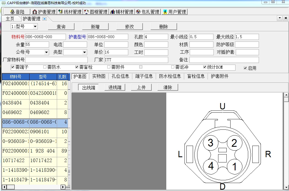Click the 厂家 field showing ITT
The width and height of the screenshot is (289, 191).
(136, 60)
